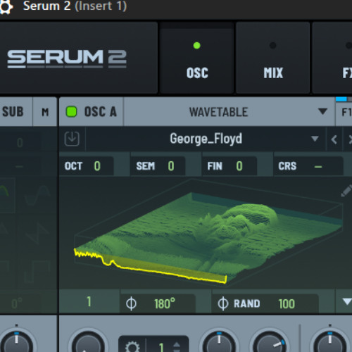Viewport: 352px width, 352px height.
Task: Click the yellow highlighted waveform frame
Action: pyautogui.click(x=150, y=266)
